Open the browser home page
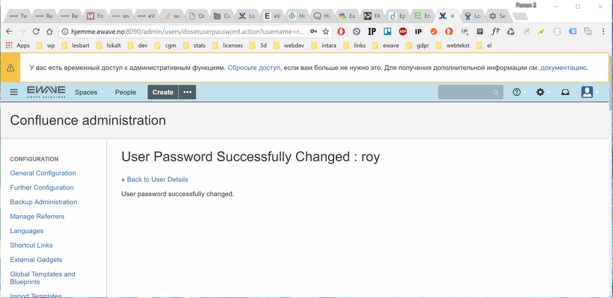613x298 pixels. coord(49,32)
